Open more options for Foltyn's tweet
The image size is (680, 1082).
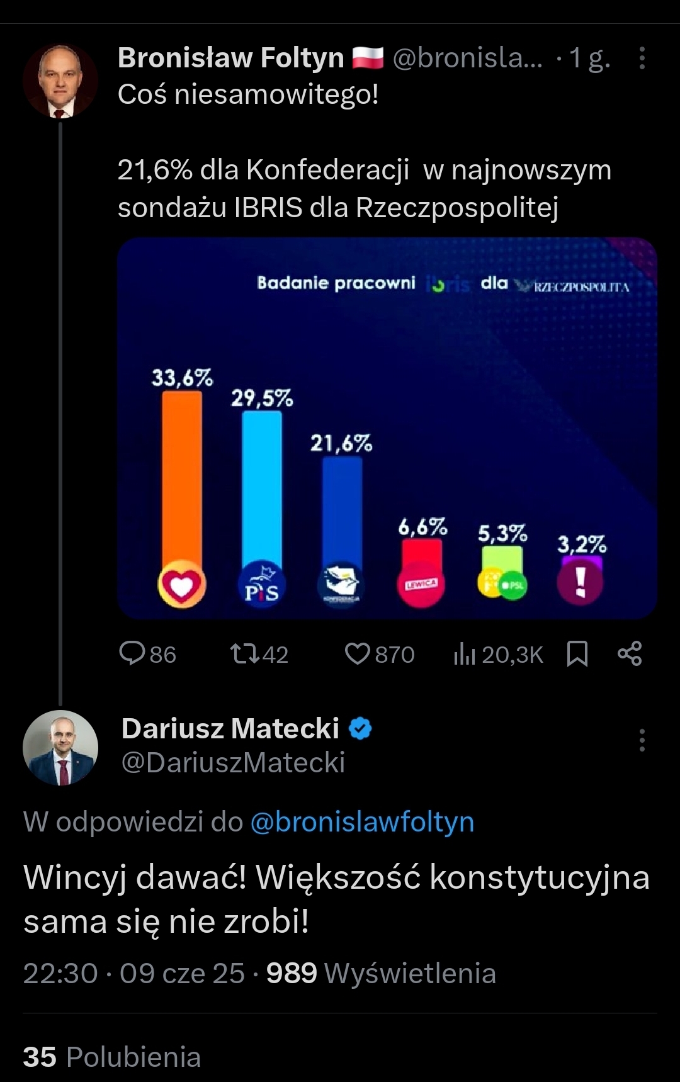(642, 58)
